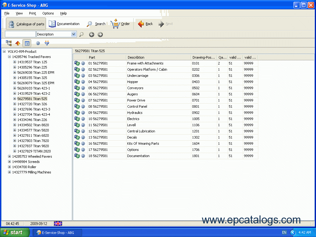This screenshot has height=237, width=316.
Task: Sort by the Describtion column header
Action: pos(159,57)
